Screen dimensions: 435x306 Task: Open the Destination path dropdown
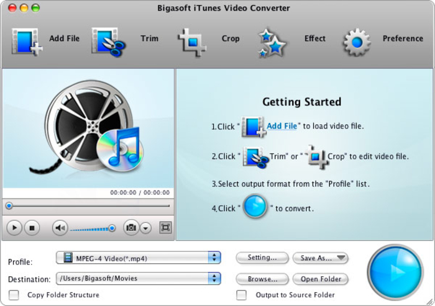[x=214, y=279]
